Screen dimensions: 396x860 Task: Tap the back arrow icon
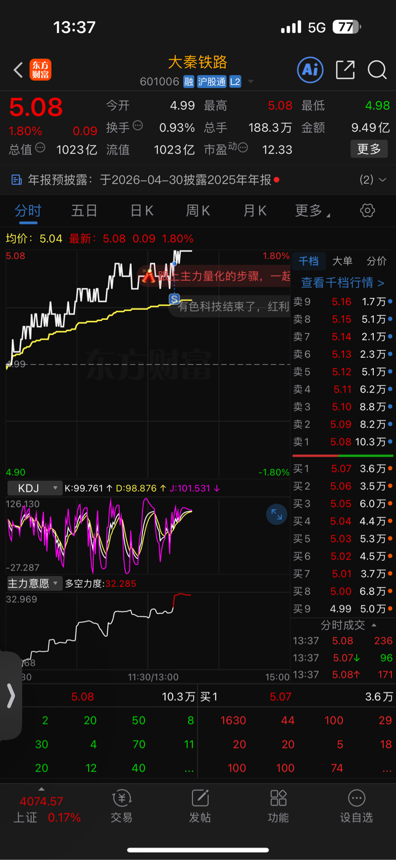click(x=19, y=70)
